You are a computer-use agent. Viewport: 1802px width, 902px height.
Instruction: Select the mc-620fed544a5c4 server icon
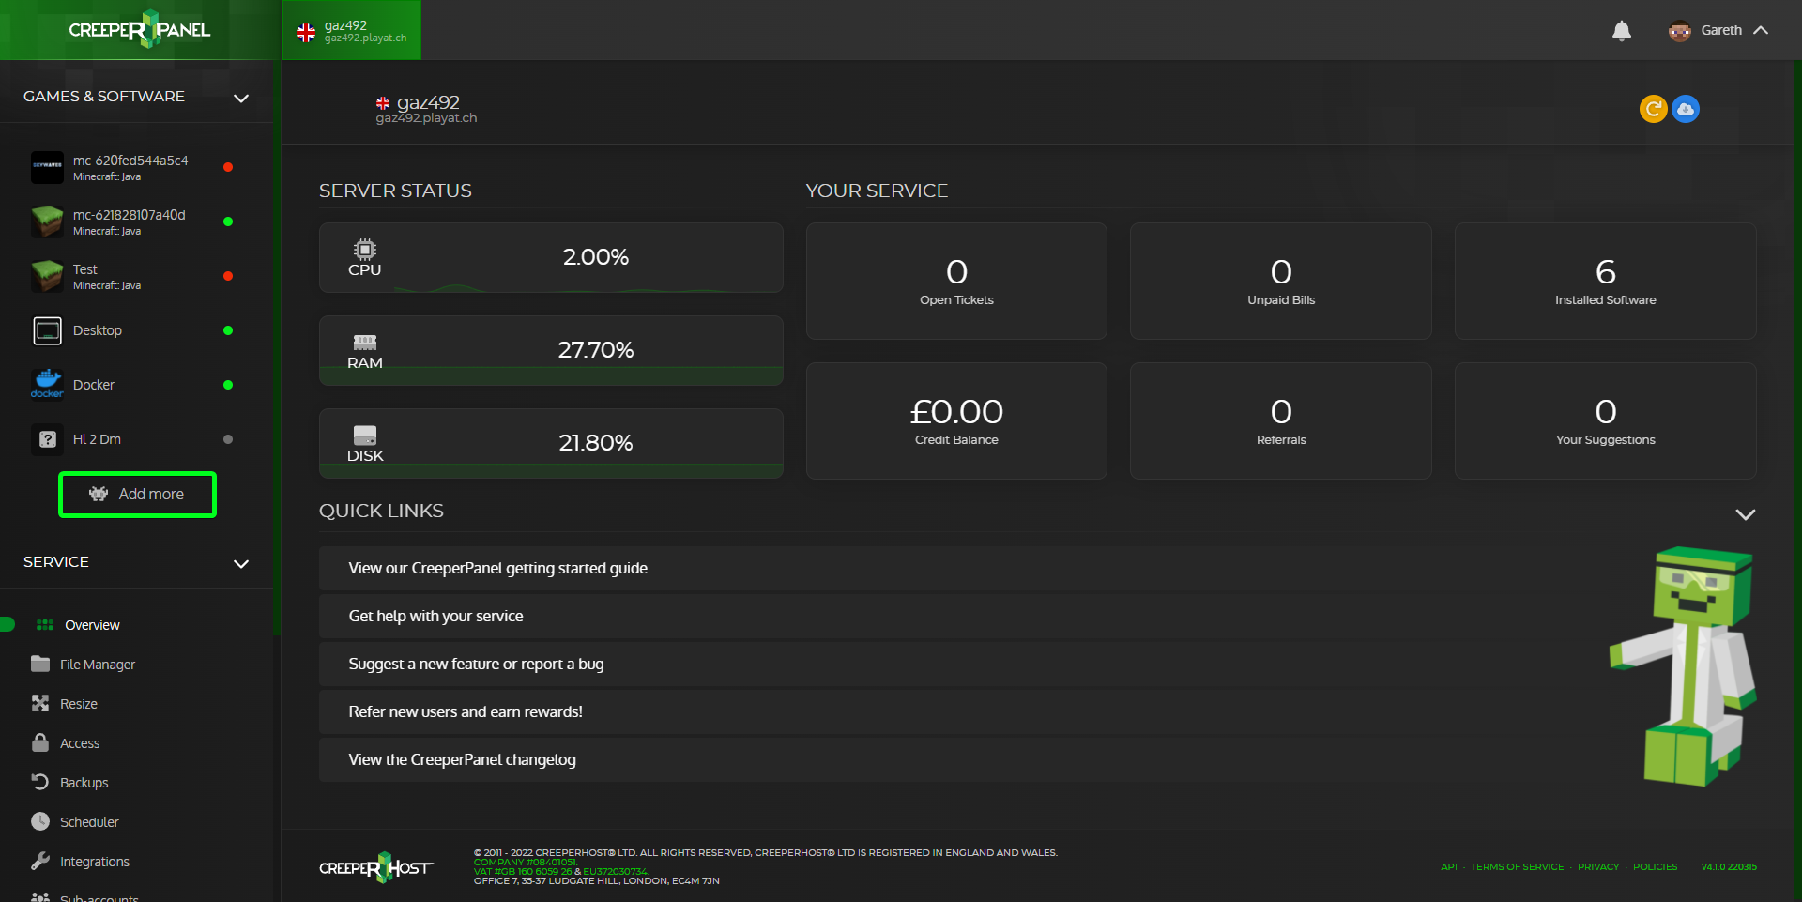coord(47,167)
